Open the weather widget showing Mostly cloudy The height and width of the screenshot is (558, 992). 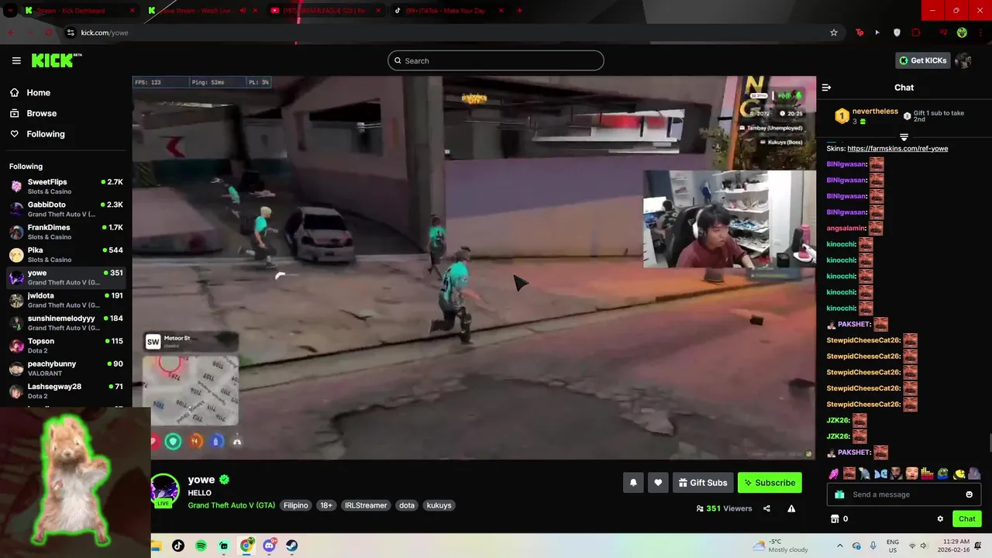coord(781,546)
